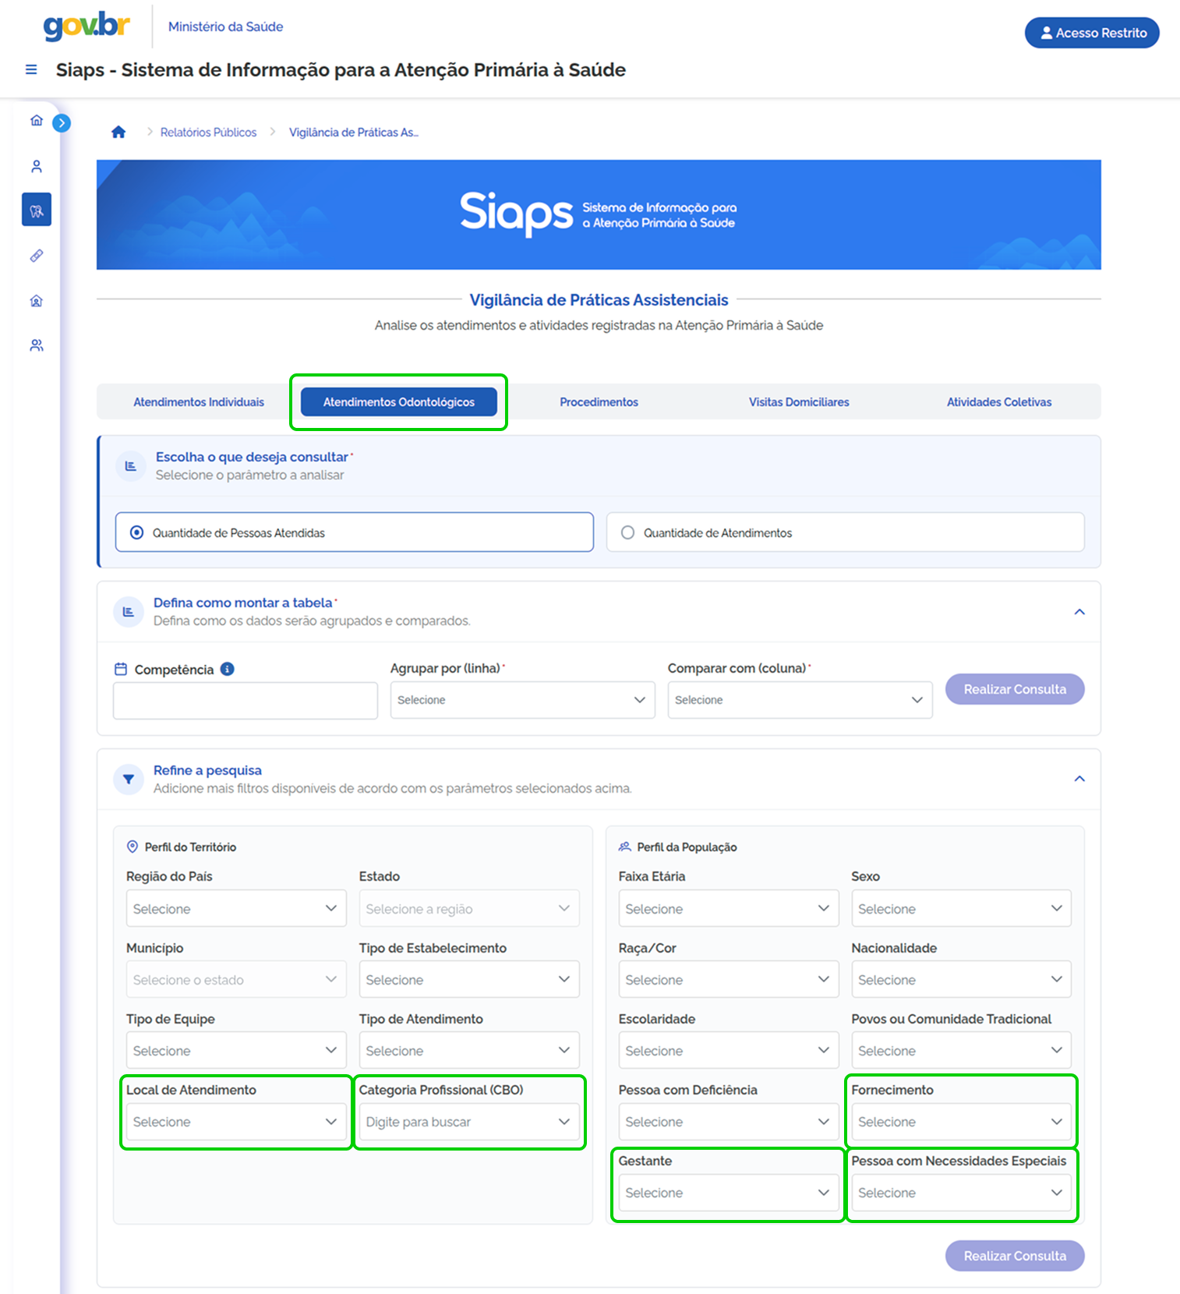Switch to the Atendimentos Odontológicos tab
Image resolution: width=1180 pixels, height=1294 pixels.
(399, 401)
